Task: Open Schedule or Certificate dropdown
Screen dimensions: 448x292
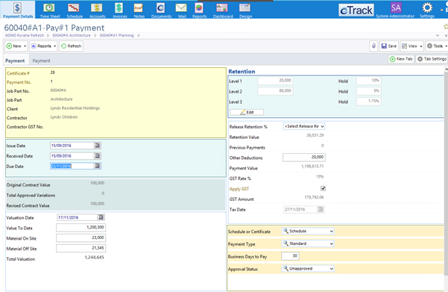Action: click(x=308, y=231)
